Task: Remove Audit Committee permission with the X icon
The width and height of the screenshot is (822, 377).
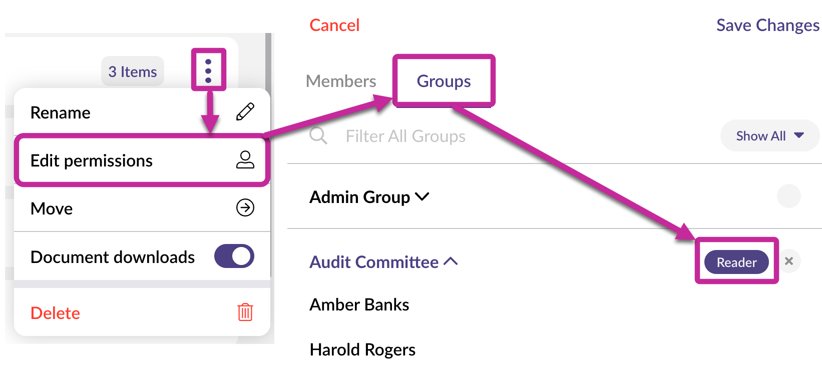Action: point(789,261)
